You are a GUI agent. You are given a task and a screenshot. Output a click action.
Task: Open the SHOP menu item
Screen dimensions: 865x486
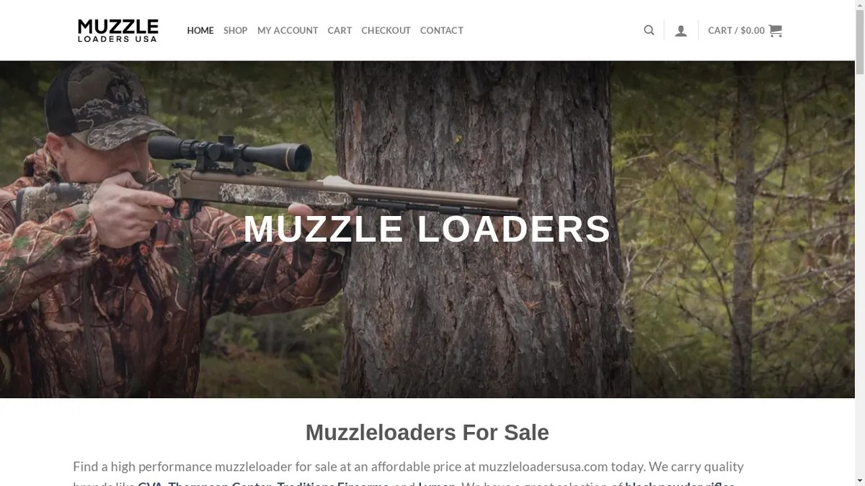tap(235, 30)
